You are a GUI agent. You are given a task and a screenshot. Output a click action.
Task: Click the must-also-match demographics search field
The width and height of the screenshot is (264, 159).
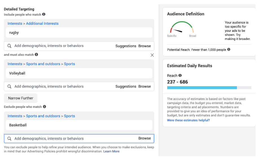62,87
